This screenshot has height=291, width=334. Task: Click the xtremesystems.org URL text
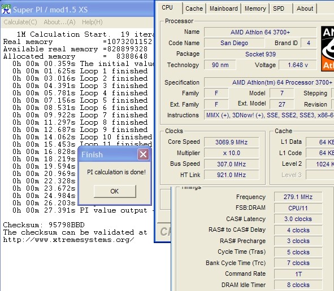pyautogui.click(x=68, y=240)
